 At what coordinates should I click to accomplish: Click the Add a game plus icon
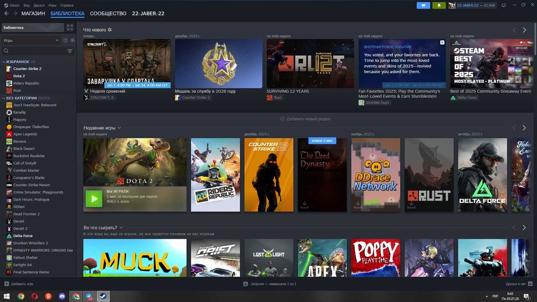click(6, 284)
